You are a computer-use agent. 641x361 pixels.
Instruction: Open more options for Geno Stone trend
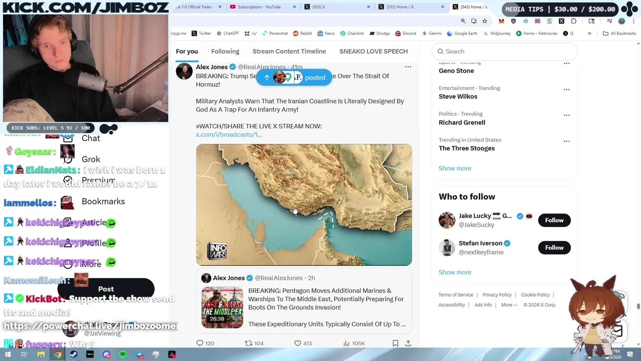(566, 63)
